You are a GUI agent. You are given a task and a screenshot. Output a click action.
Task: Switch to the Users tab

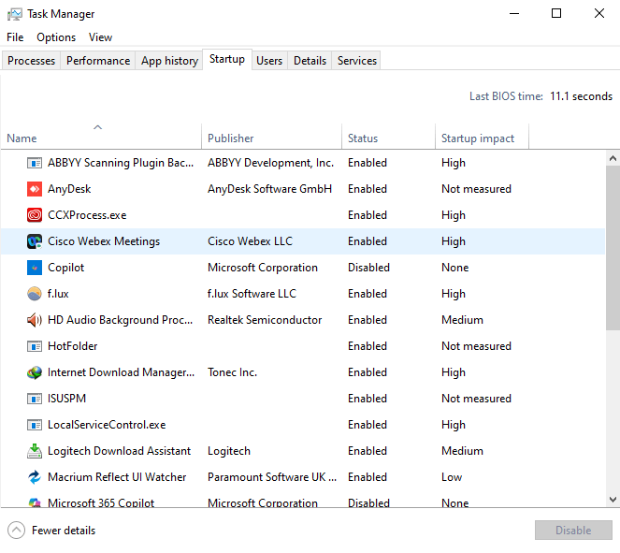point(269,61)
